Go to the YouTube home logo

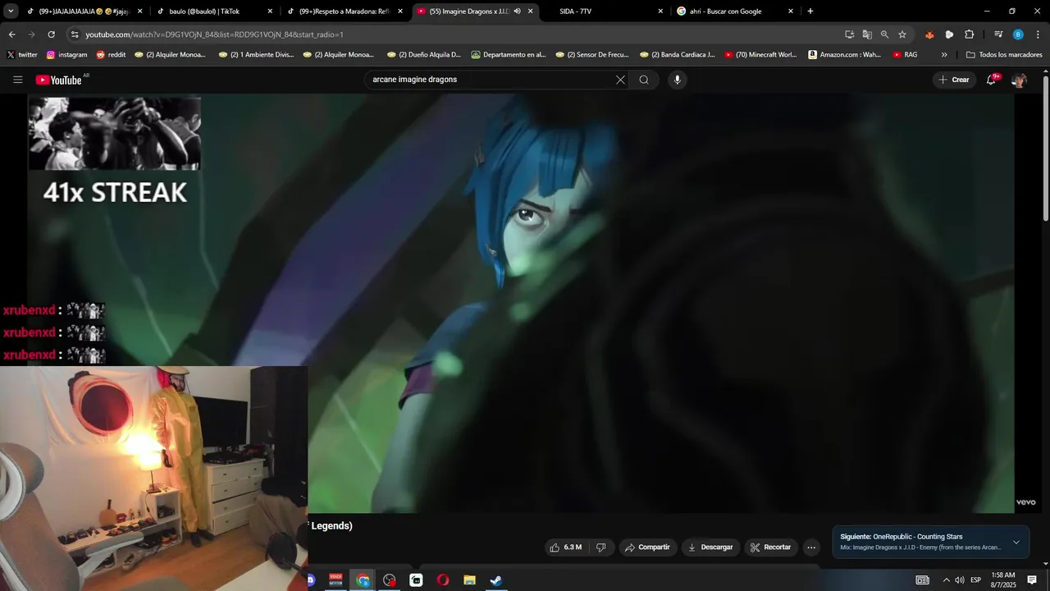coord(59,80)
